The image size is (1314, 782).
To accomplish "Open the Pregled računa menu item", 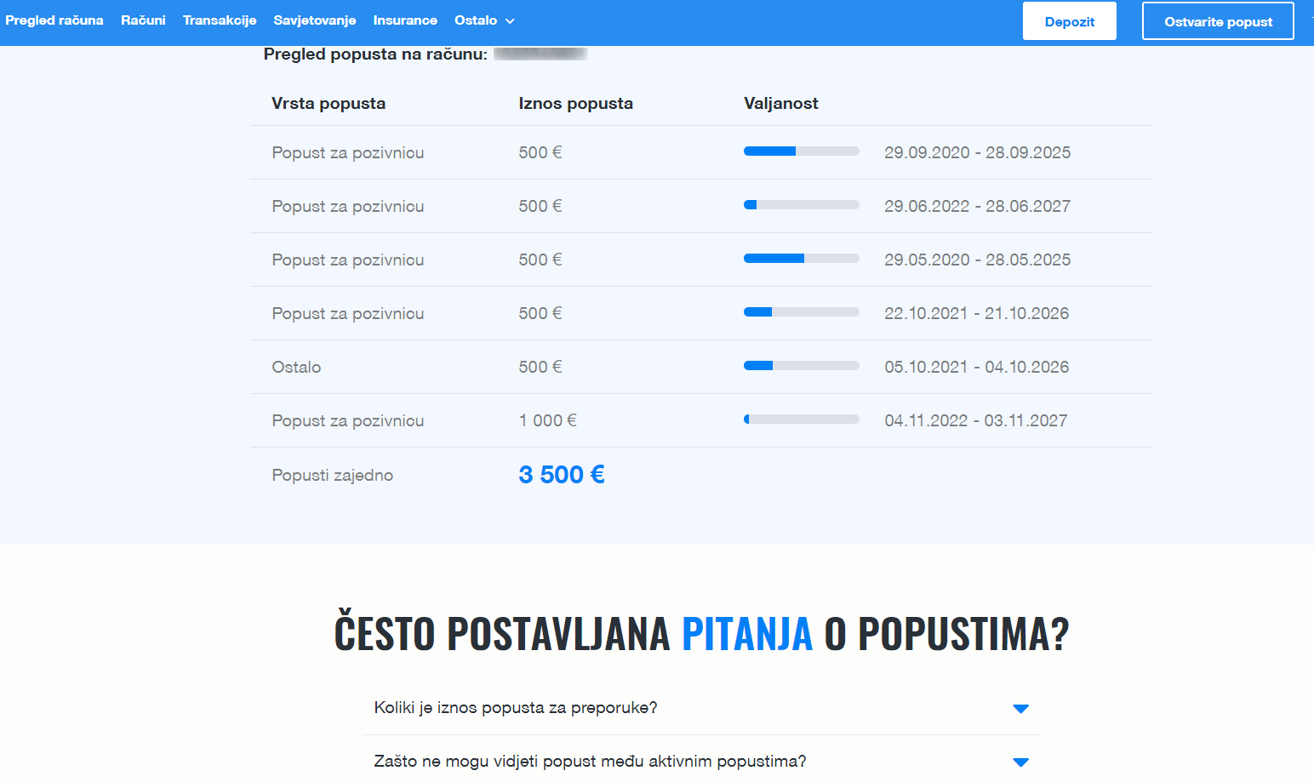I will 54,20.
